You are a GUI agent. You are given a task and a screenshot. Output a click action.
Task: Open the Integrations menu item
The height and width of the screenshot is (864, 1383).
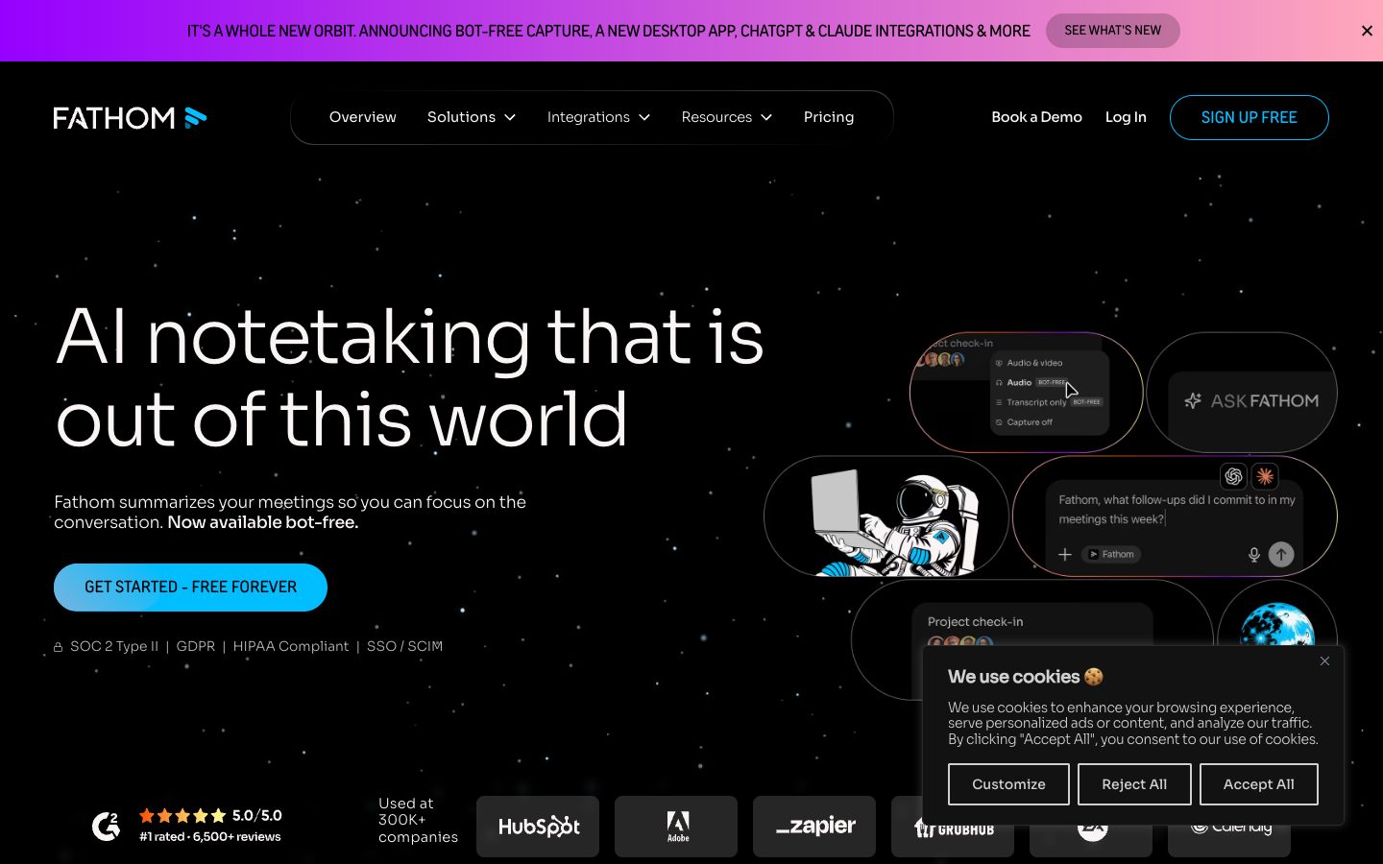coord(588,117)
